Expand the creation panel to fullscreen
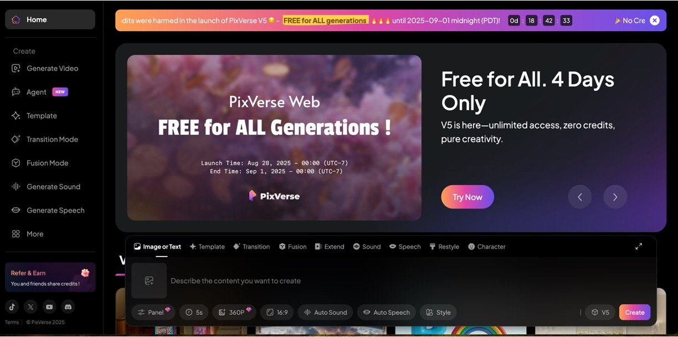 [x=639, y=247]
